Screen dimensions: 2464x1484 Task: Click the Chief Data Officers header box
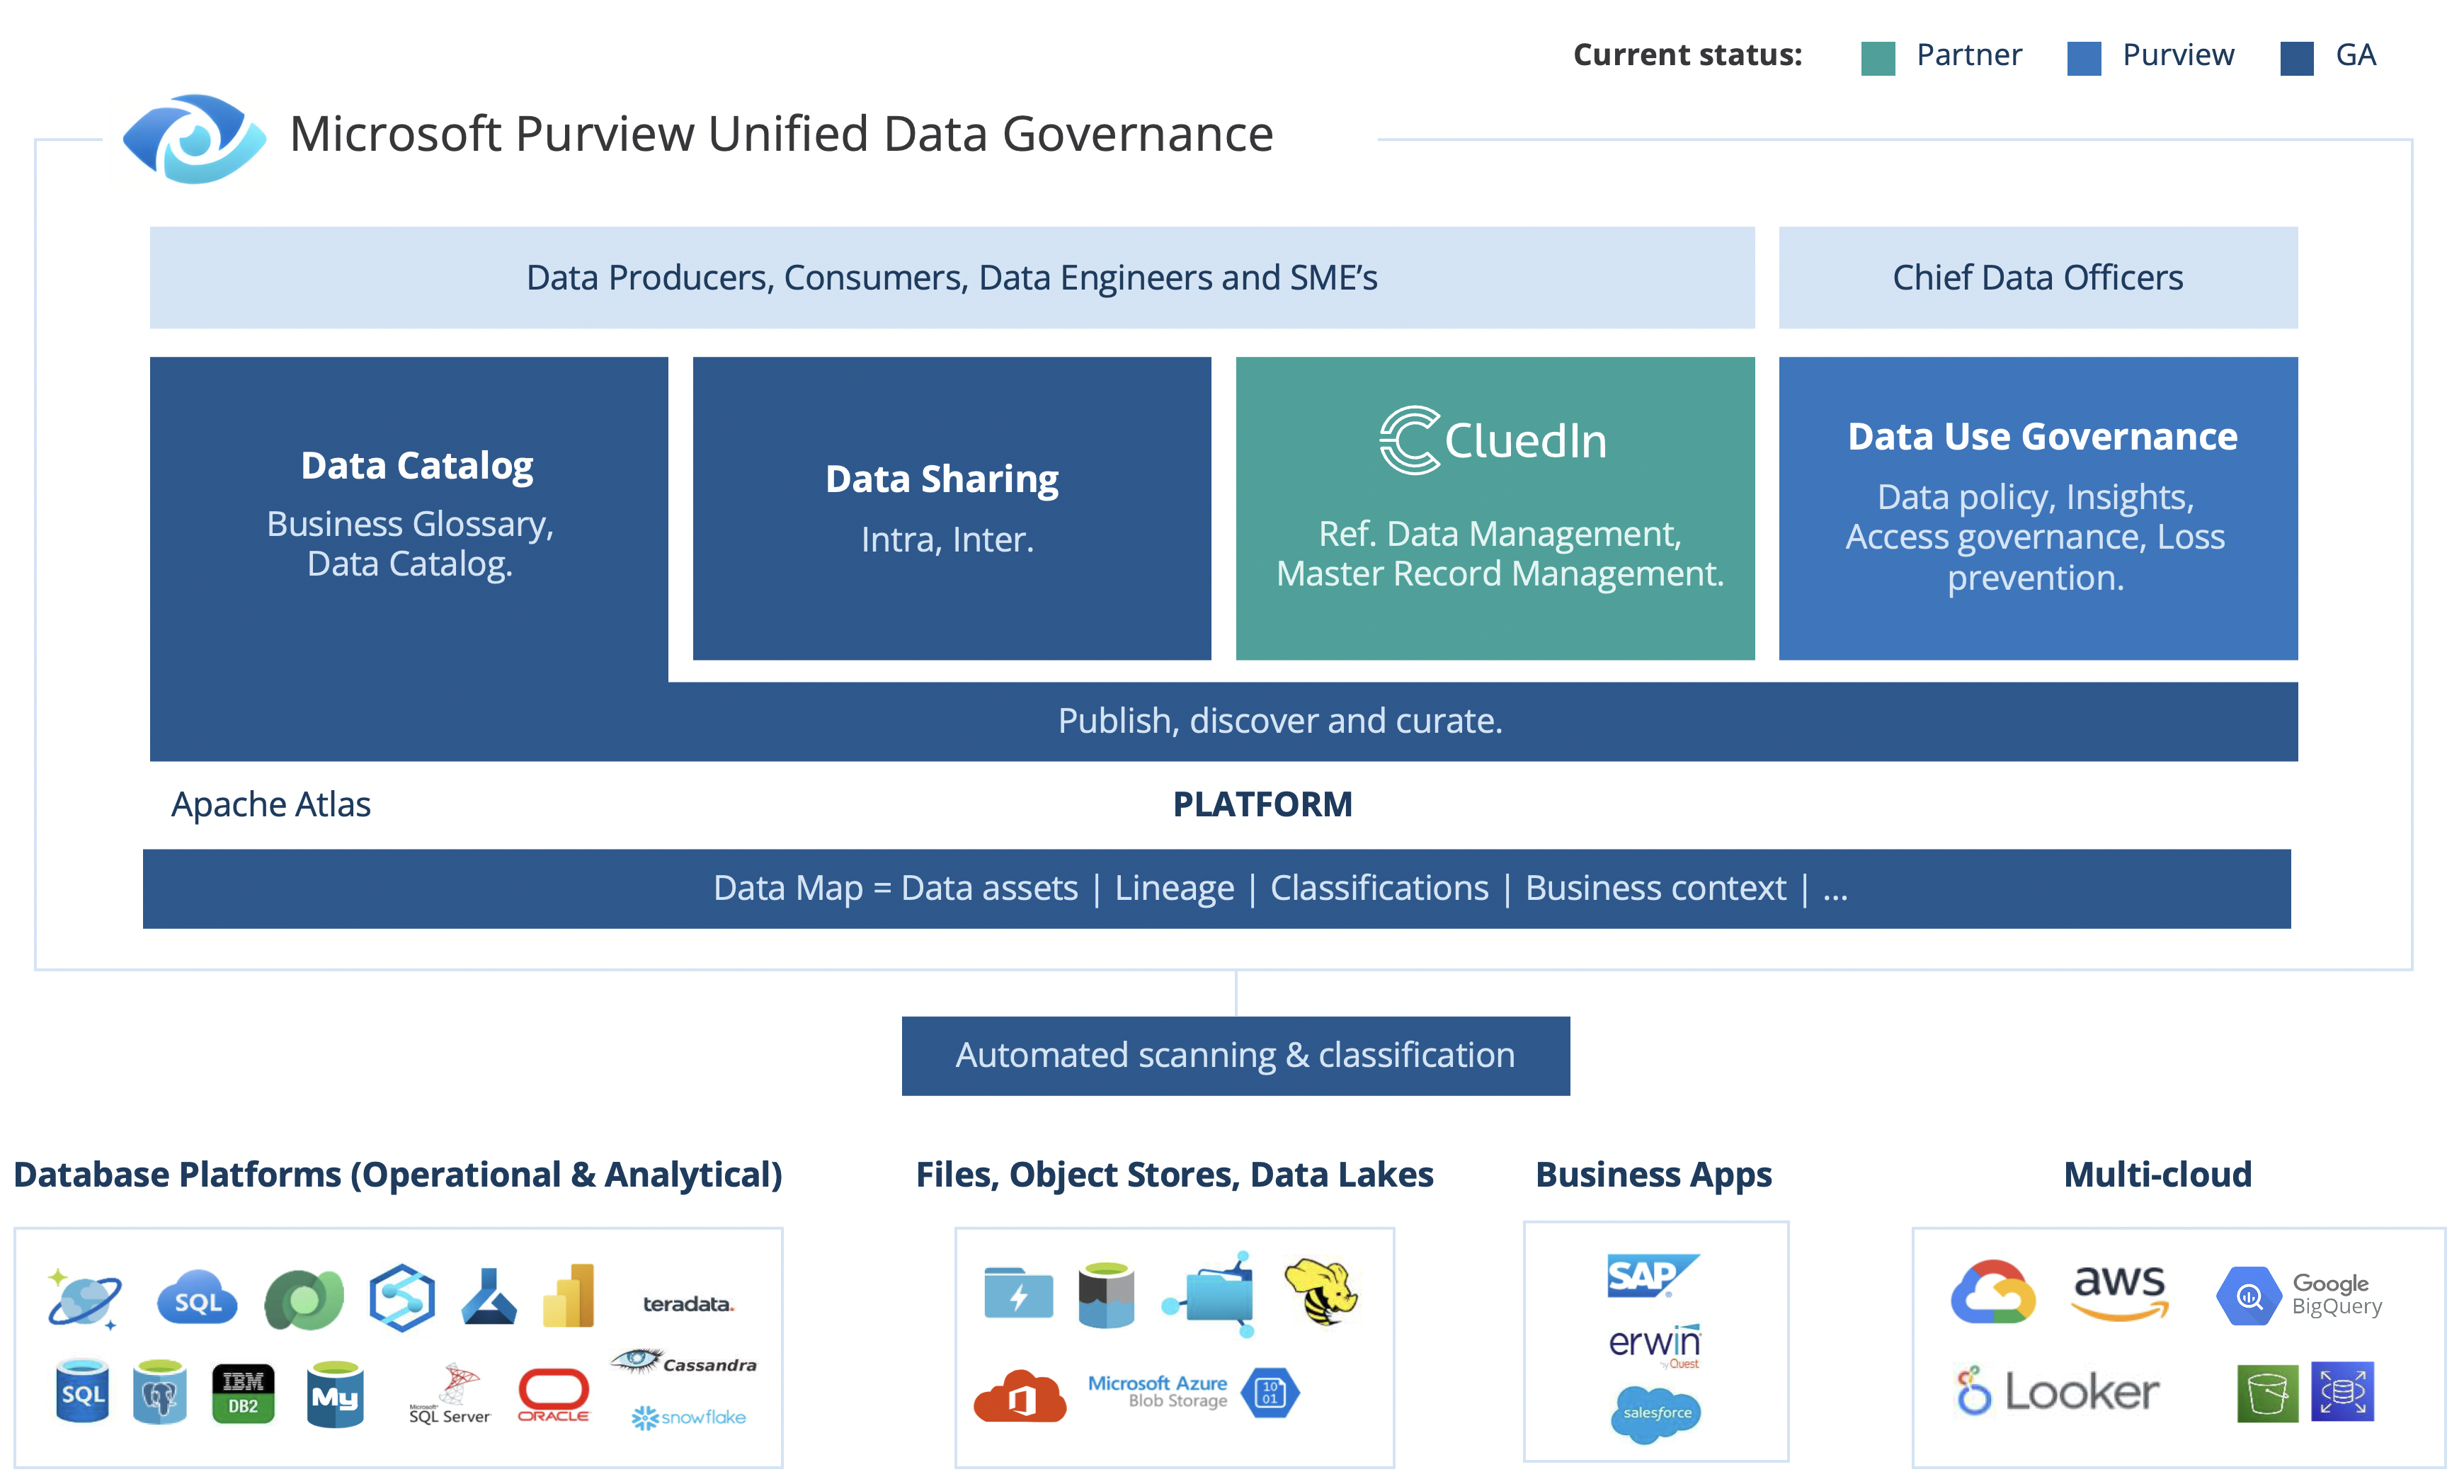(2038, 277)
